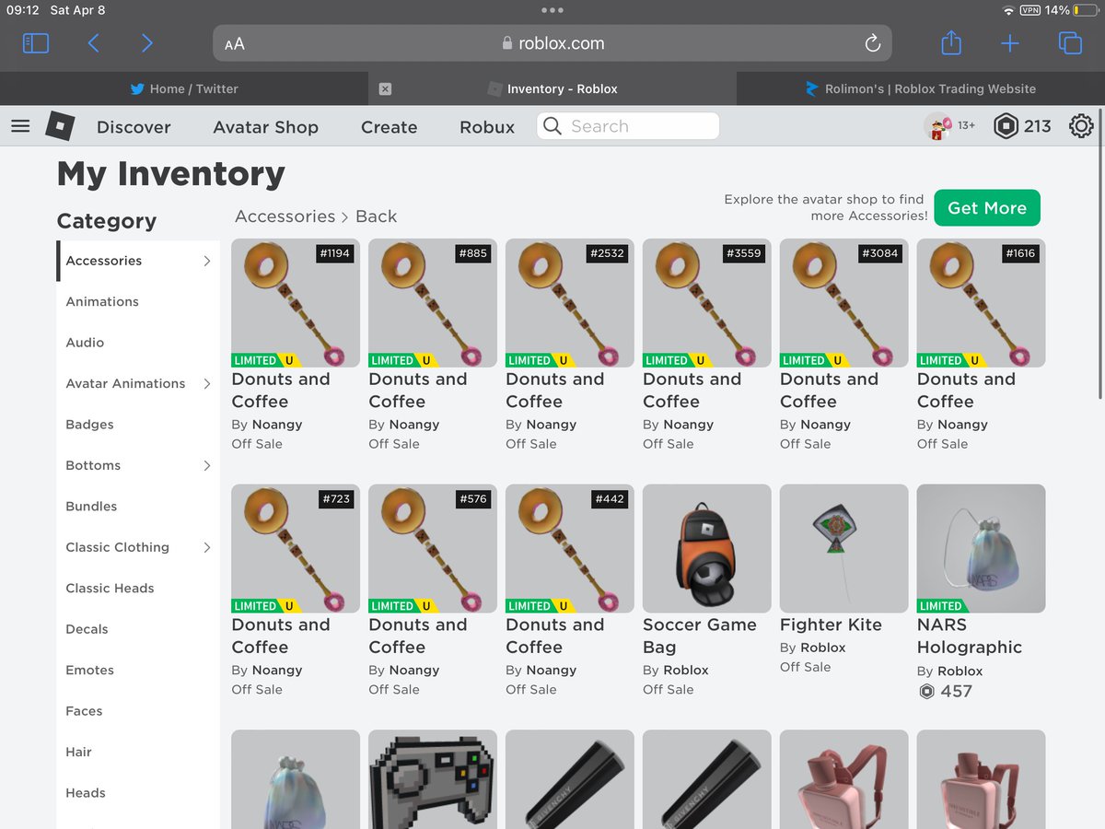Open Donuts and Coffee item #442 thumbnail
Screen dimensions: 1105x829
pos(570,549)
